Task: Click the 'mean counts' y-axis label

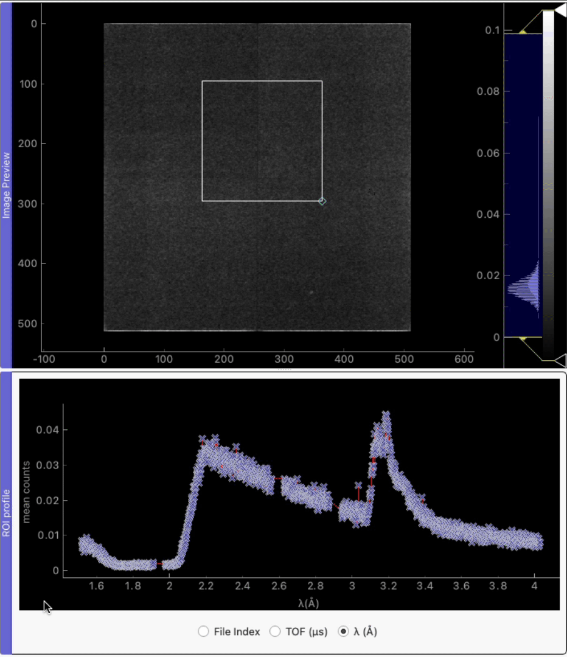Action: tap(26, 492)
